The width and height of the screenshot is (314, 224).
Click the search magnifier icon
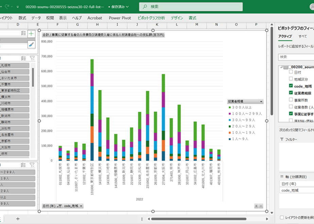145,6
